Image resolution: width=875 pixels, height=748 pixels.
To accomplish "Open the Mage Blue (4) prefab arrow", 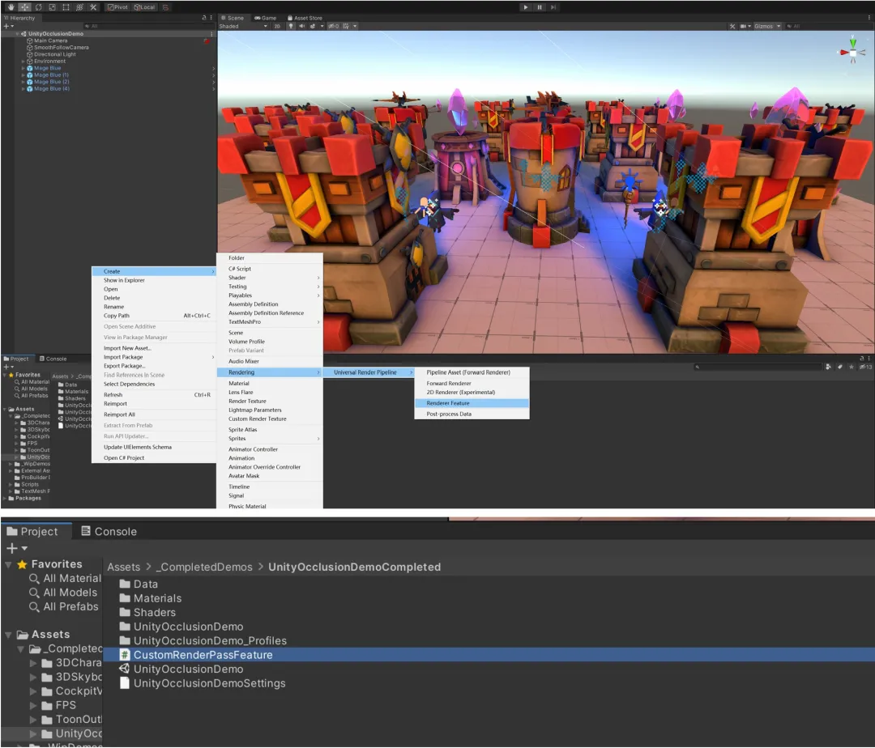I will (213, 88).
